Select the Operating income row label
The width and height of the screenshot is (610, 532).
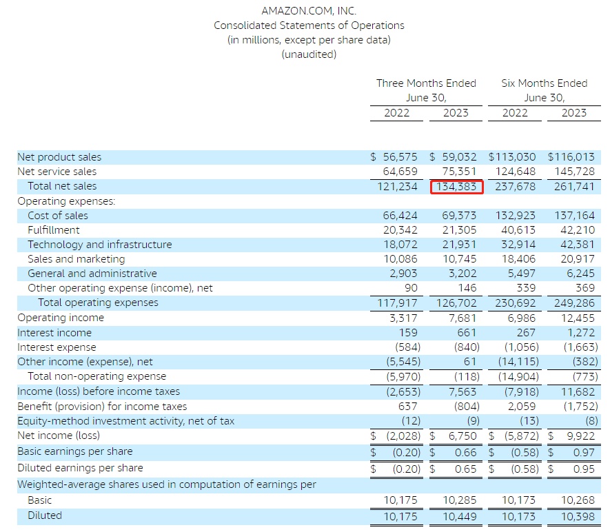coord(61,318)
